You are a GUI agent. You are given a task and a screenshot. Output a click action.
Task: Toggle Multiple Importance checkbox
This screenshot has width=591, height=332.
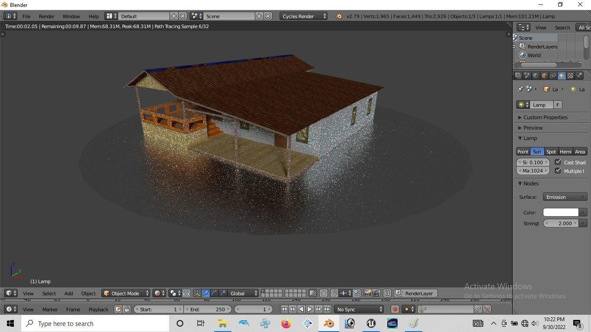pos(558,171)
